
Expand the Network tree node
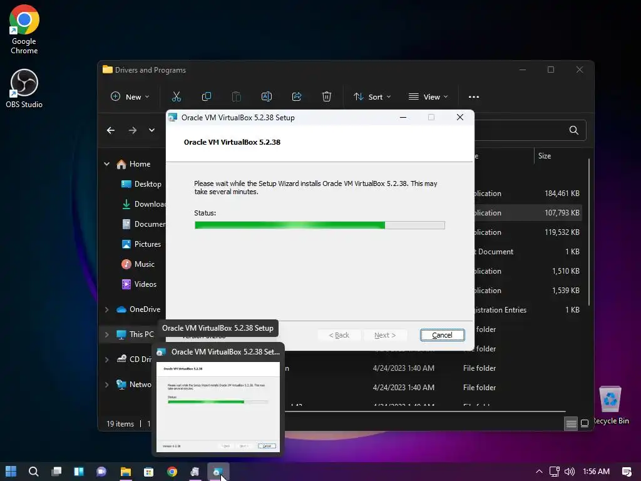pos(106,385)
